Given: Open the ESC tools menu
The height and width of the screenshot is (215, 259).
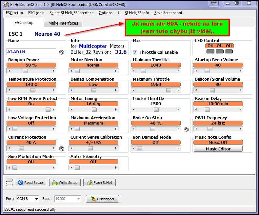Looking at the screenshot, I should click(x=36, y=13).
